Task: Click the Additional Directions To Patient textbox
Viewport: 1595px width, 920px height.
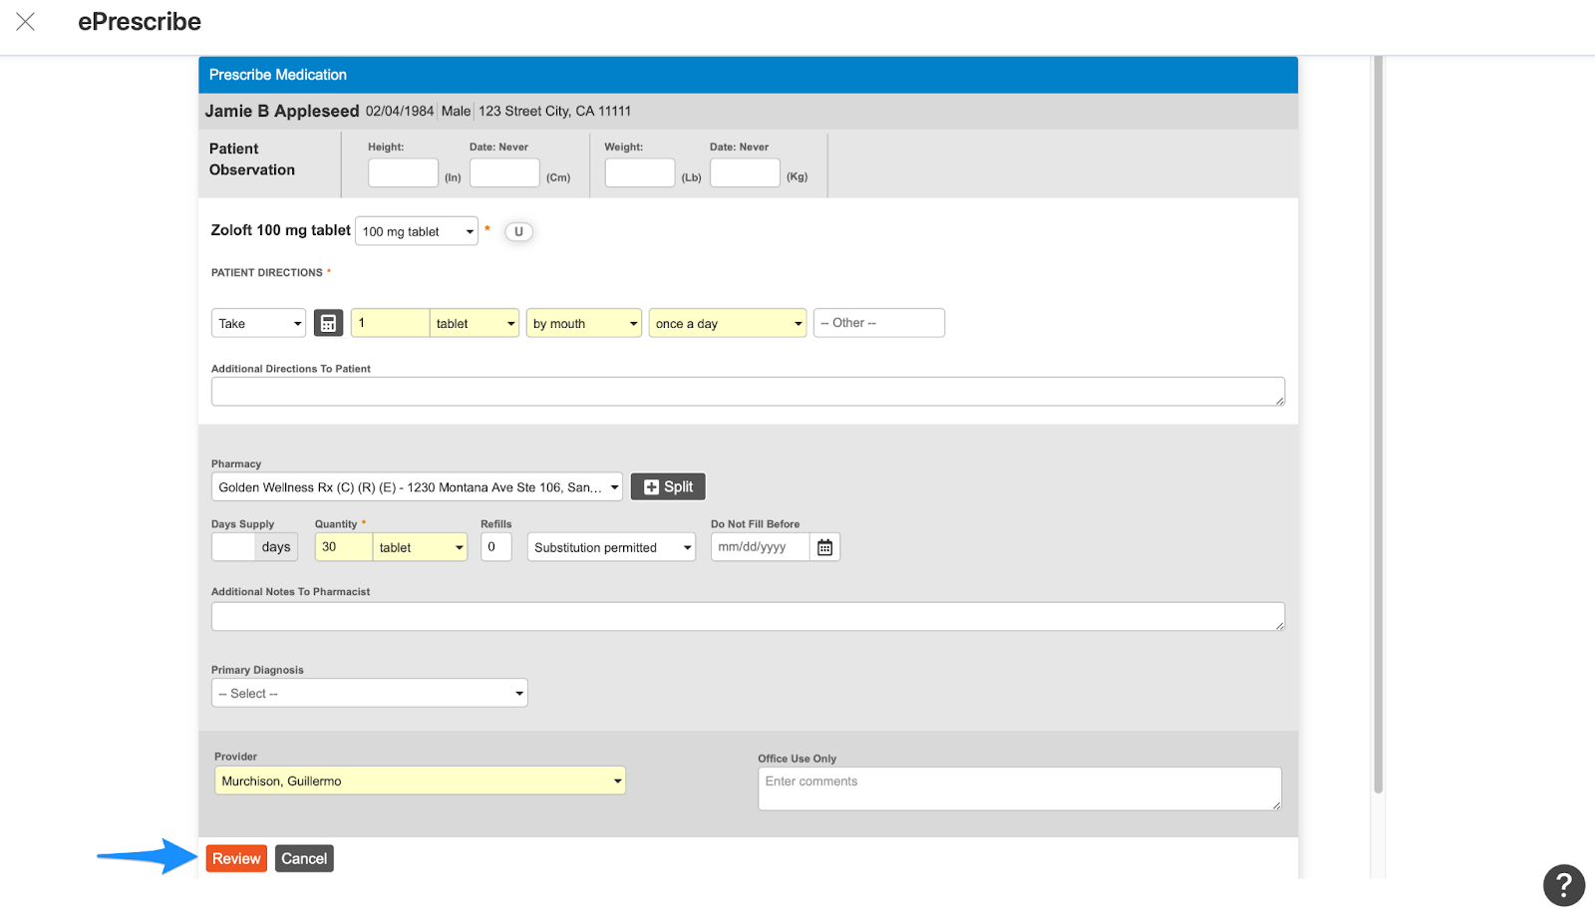Action: pos(748,392)
